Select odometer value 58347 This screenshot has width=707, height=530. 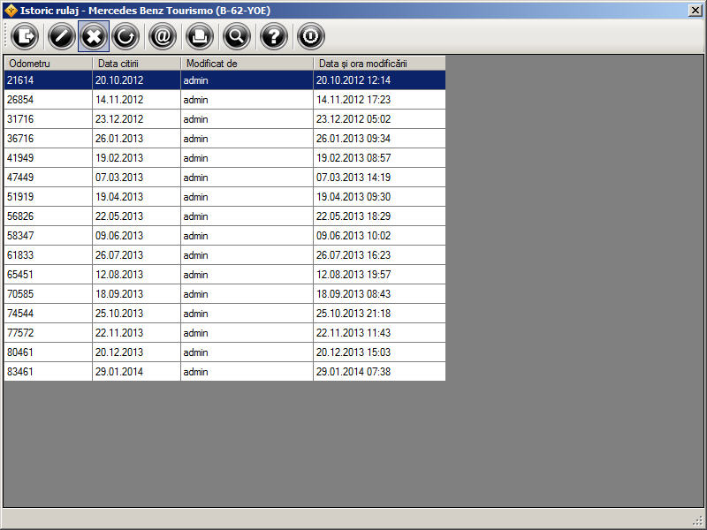20,235
